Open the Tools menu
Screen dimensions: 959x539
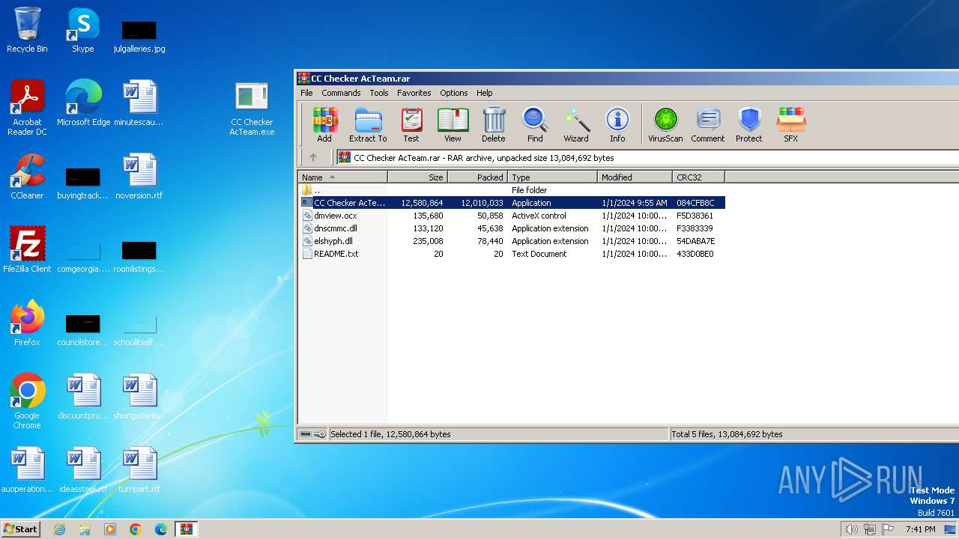(379, 93)
